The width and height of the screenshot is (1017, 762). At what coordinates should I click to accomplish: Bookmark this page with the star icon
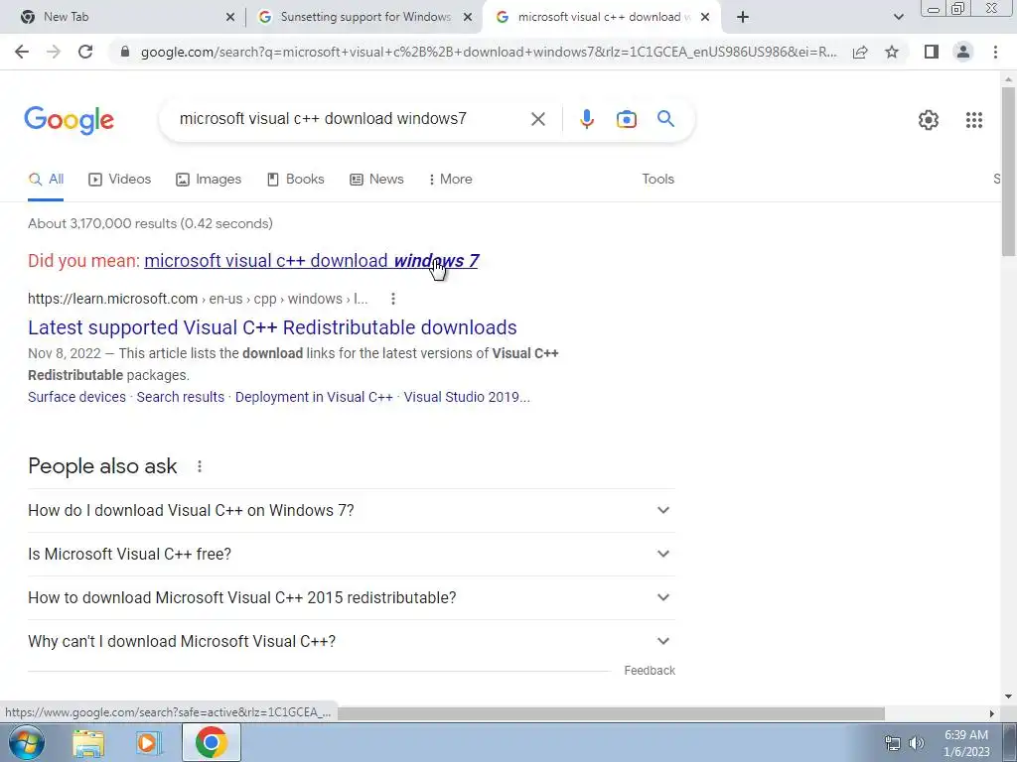click(892, 52)
